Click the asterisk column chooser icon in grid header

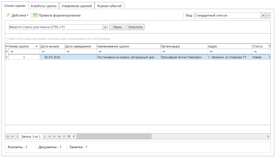click(x=7, y=46)
